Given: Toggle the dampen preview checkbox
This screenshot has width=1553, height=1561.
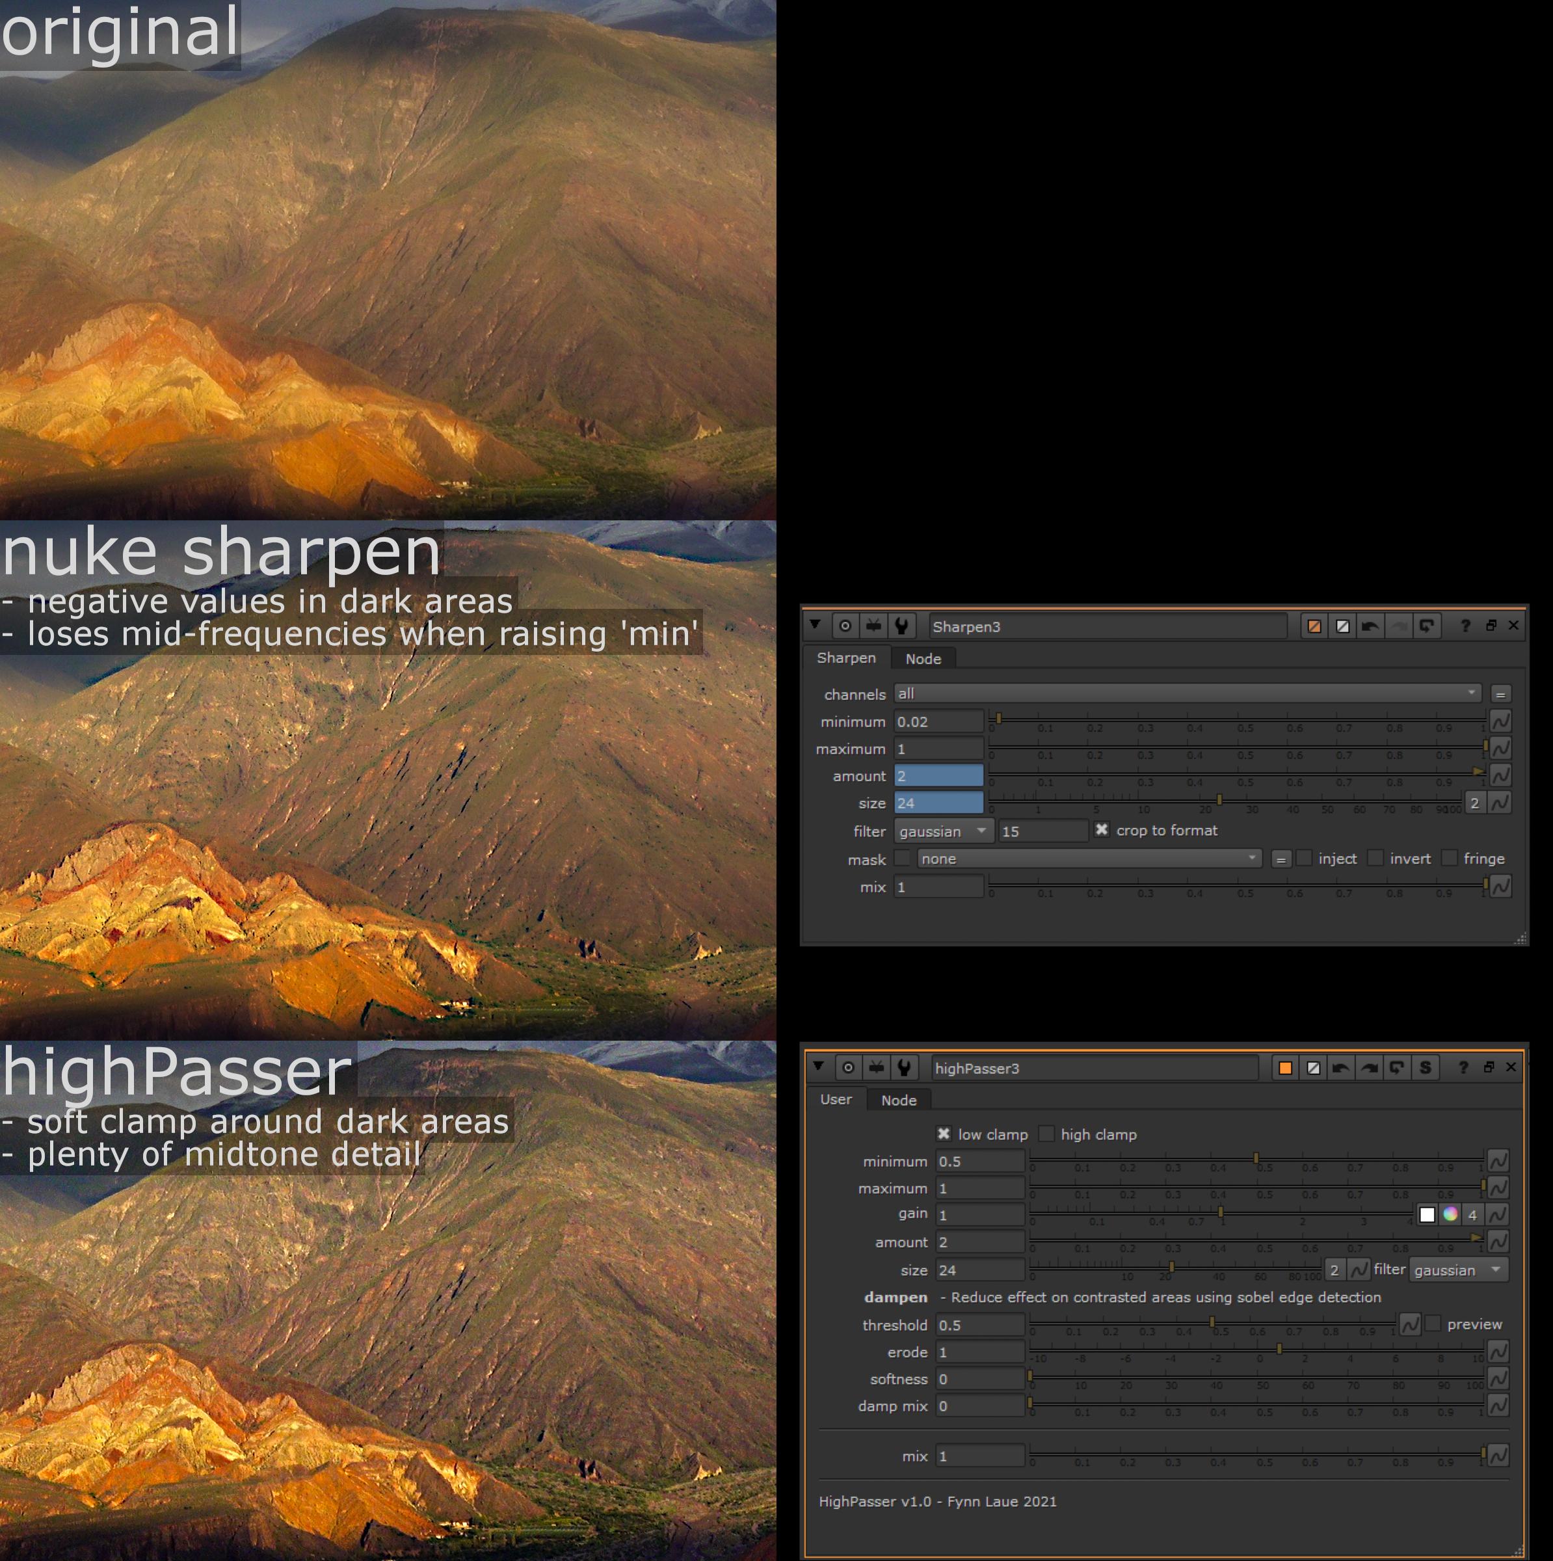Looking at the screenshot, I should coord(1433,1324).
